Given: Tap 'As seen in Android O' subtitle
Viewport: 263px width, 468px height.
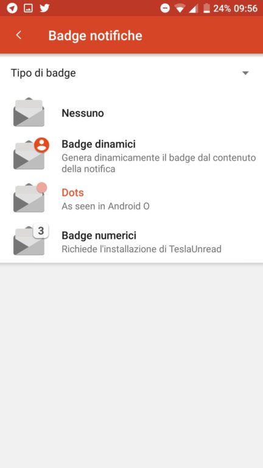Looking at the screenshot, I should tap(105, 206).
